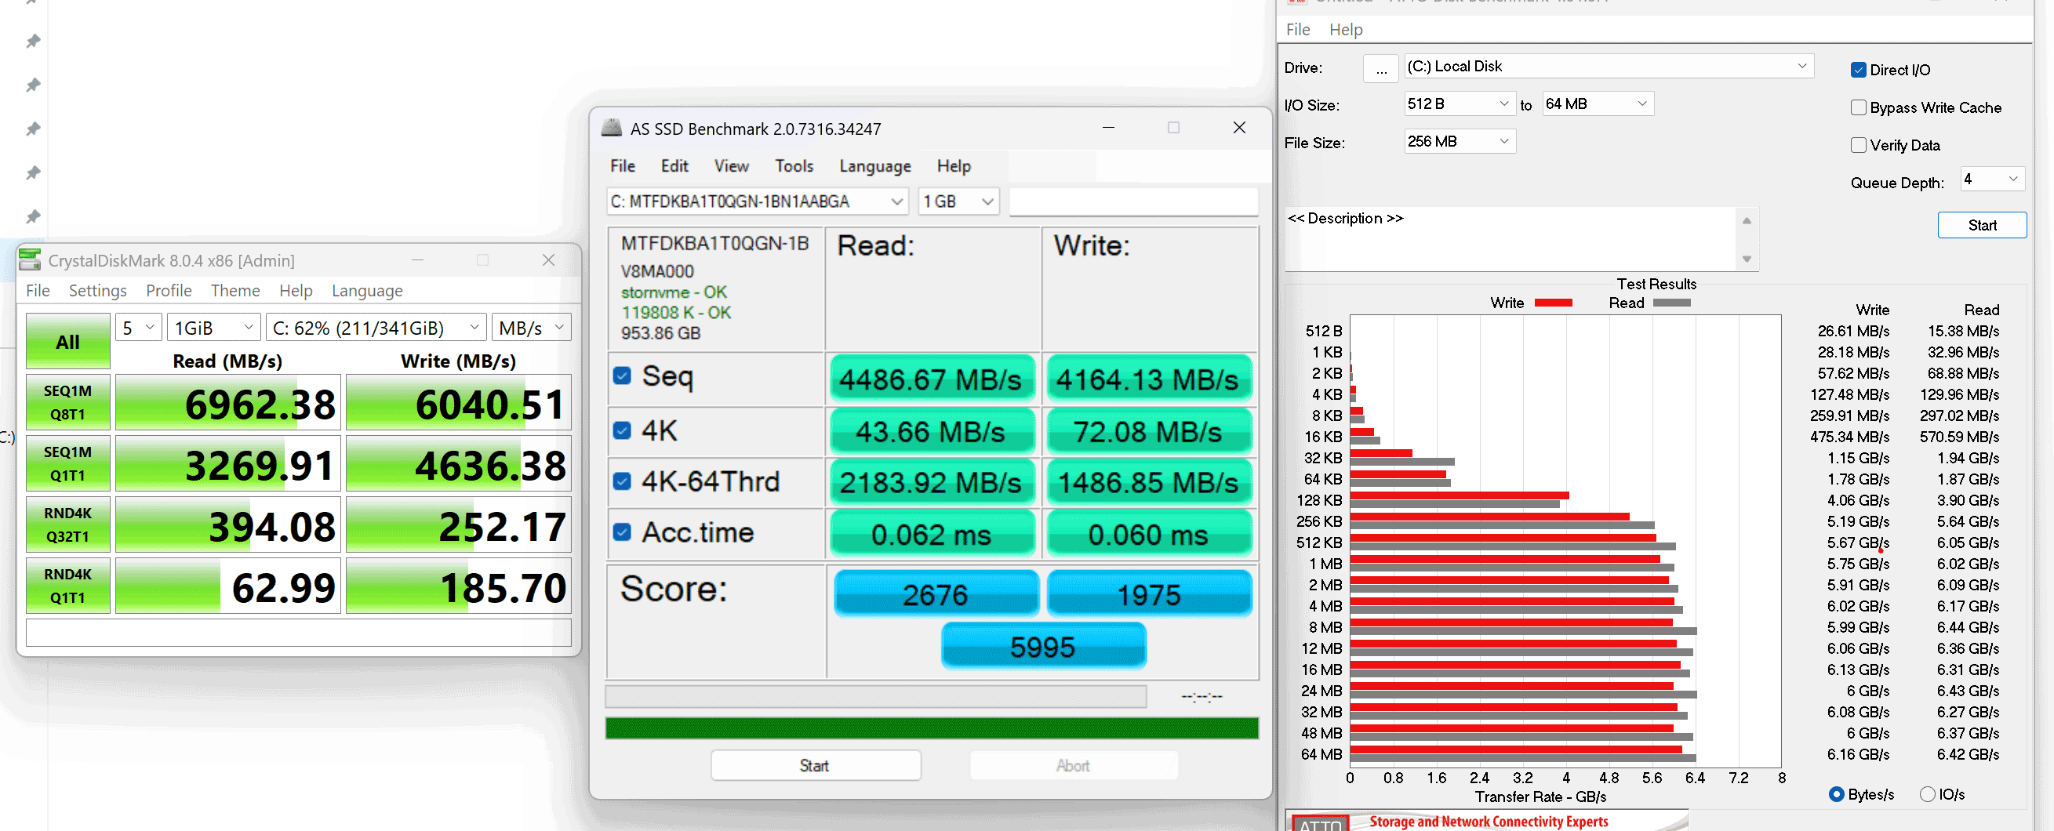
Task: Click the 6962.38 read result
Action: point(228,402)
